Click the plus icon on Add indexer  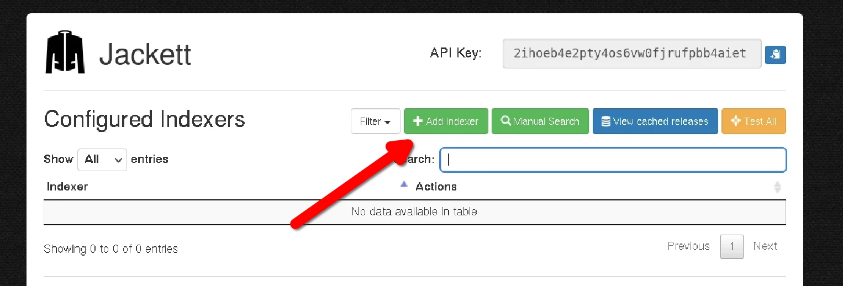point(418,121)
